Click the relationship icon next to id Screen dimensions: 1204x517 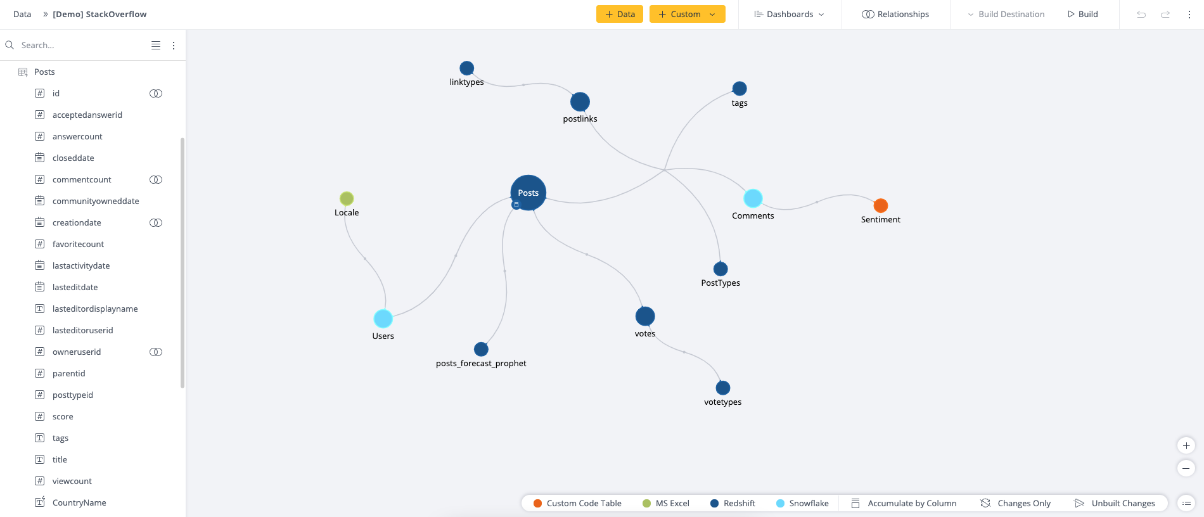tap(156, 93)
